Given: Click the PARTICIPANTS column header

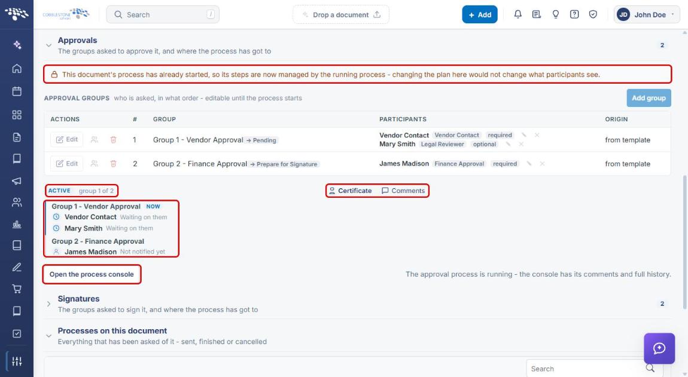Looking at the screenshot, I should point(403,119).
